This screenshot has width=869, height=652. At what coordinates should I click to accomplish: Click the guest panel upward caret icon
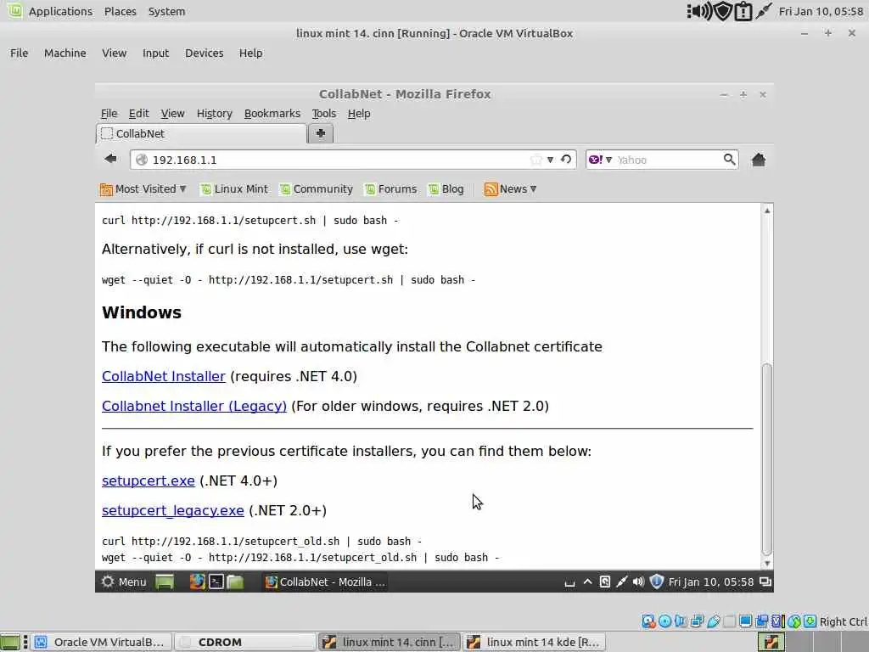[587, 582]
